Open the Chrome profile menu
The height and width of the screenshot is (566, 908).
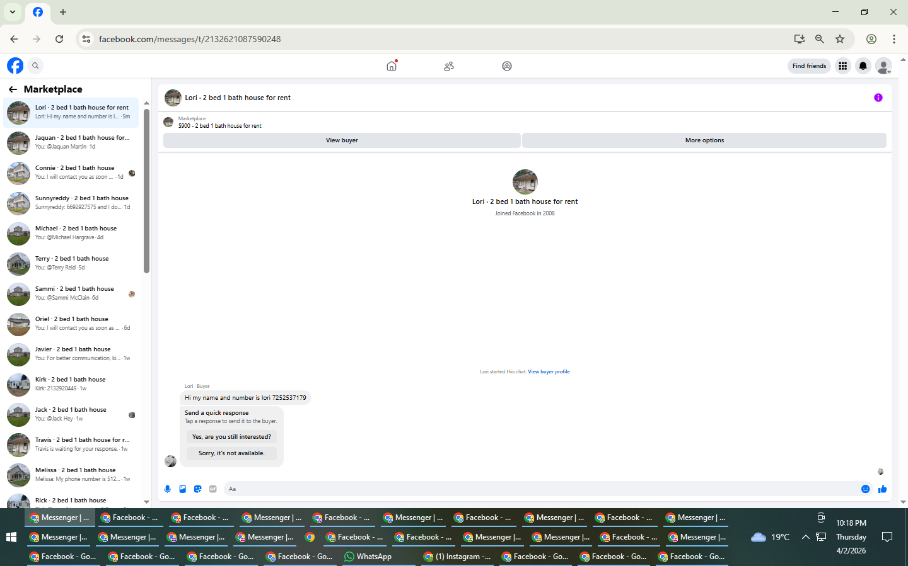tap(871, 39)
